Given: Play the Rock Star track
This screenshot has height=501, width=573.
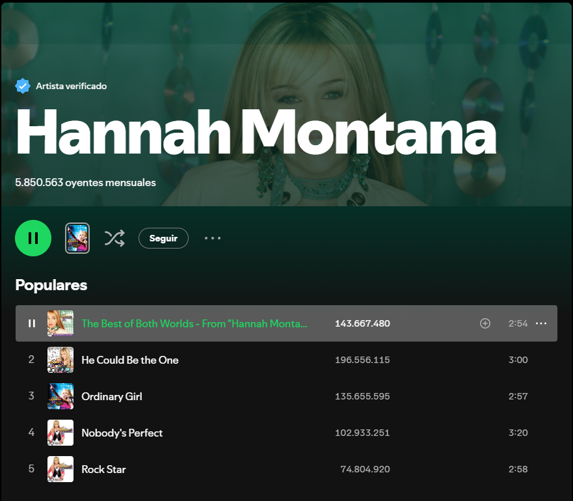Looking at the screenshot, I should 31,469.
